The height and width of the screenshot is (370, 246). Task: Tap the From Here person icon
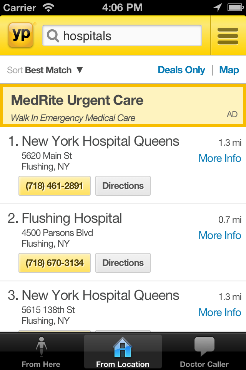[x=41, y=347]
